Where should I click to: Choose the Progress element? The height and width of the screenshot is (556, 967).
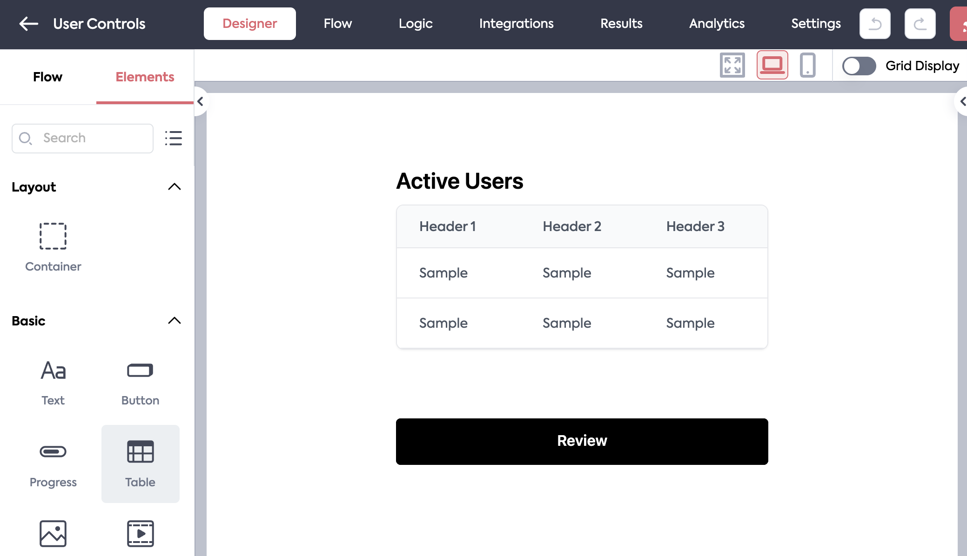[x=53, y=463]
